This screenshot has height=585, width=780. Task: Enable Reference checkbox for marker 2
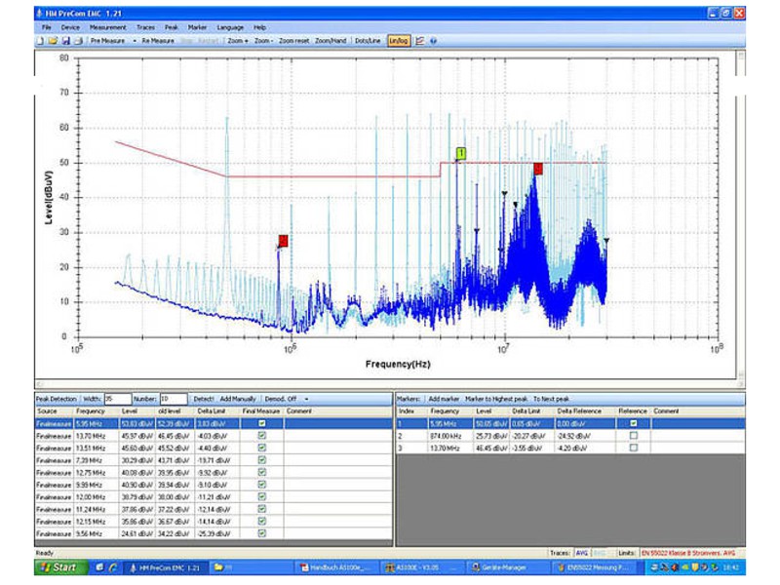[633, 435]
